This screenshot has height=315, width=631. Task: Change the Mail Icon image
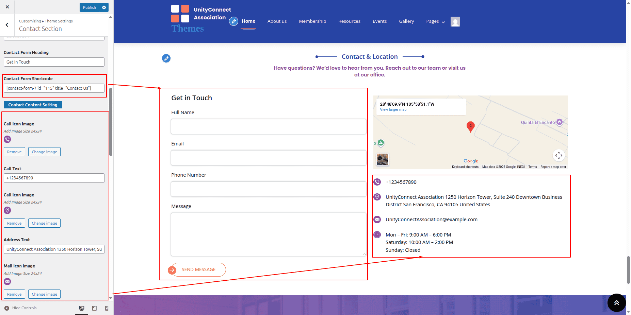click(x=44, y=294)
